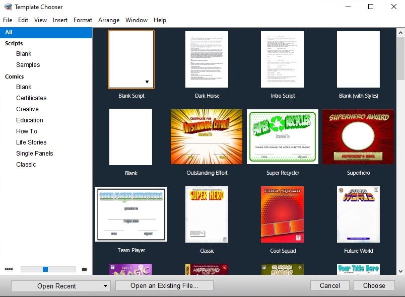The height and width of the screenshot is (297, 405).
Task: Select the All category in sidebar
Action: (46, 33)
